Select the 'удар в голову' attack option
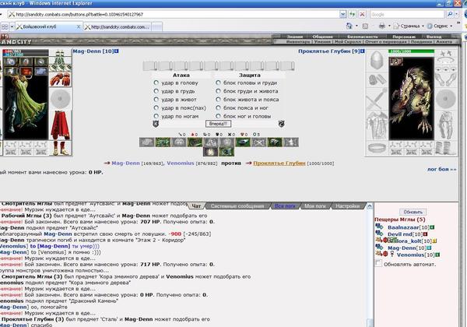 [x=156, y=83]
